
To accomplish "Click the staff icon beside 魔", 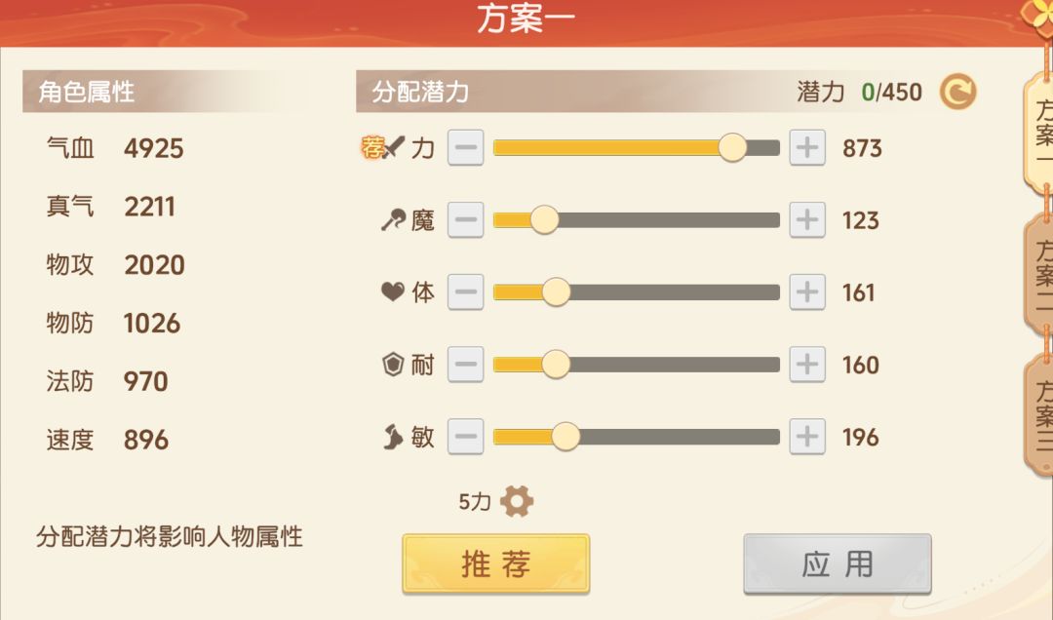I will 394,219.
